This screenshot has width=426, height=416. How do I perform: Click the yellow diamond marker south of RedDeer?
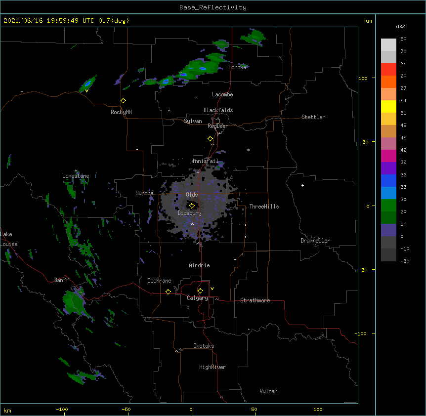tap(210, 139)
